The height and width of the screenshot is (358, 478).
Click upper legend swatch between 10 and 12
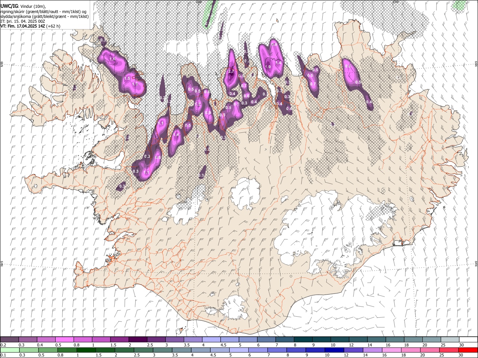coord(340,339)
